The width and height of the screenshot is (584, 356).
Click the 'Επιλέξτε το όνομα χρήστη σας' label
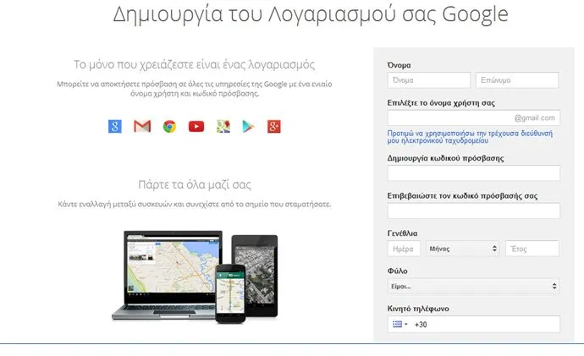tap(441, 103)
